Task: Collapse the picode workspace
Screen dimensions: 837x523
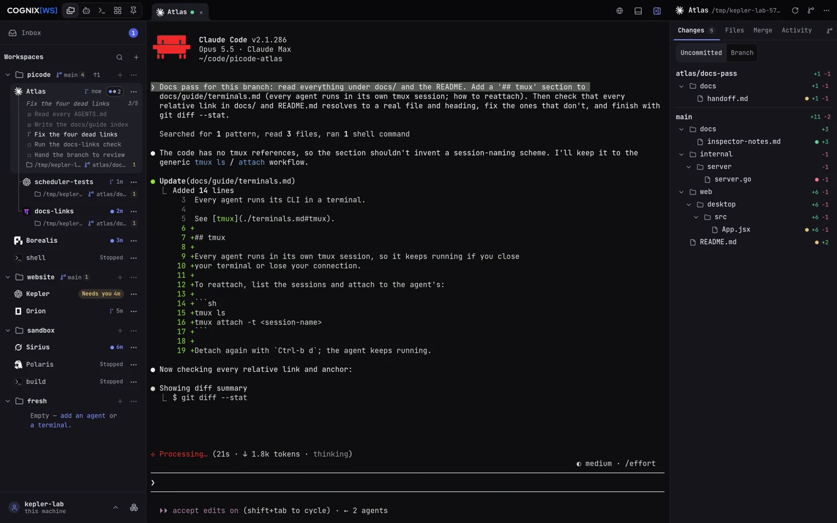Action: (x=8, y=75)
